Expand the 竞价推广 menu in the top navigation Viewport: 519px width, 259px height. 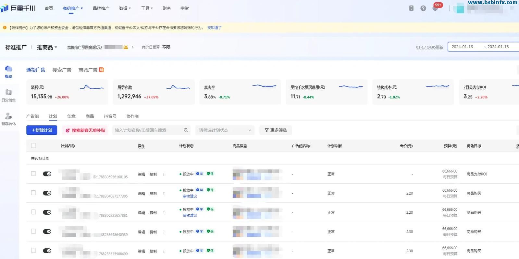click(x=73, y=8)
